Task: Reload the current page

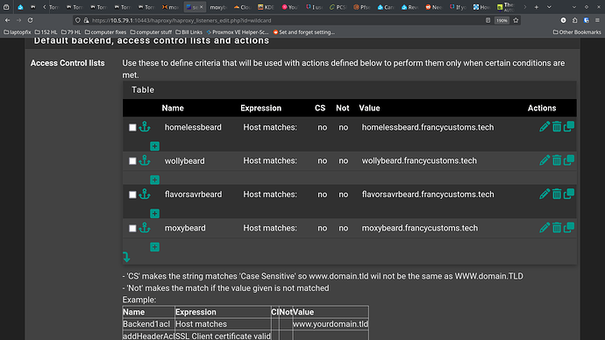Action: click(30, 20)
